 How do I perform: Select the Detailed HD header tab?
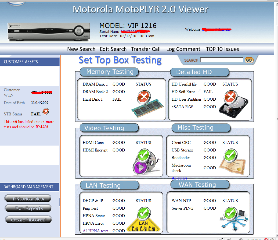click(x=200, y=72)
